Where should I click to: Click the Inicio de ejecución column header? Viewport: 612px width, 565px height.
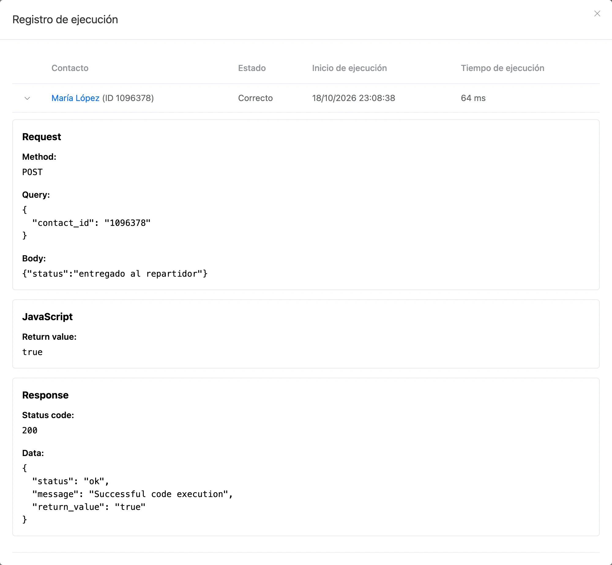click(x=349, y=68)
